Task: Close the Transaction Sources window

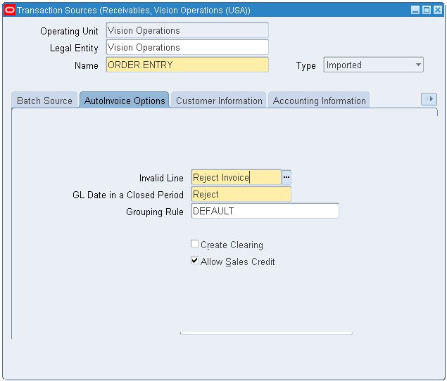Action: tap(437, 11)
